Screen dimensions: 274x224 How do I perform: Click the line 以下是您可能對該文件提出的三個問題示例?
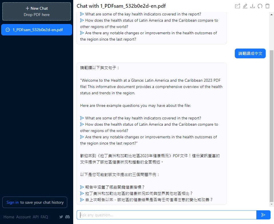[120, 175]
